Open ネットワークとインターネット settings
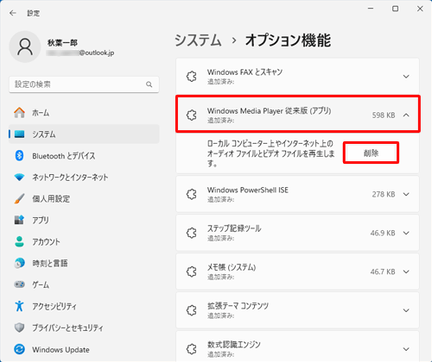 pos(84,177)
